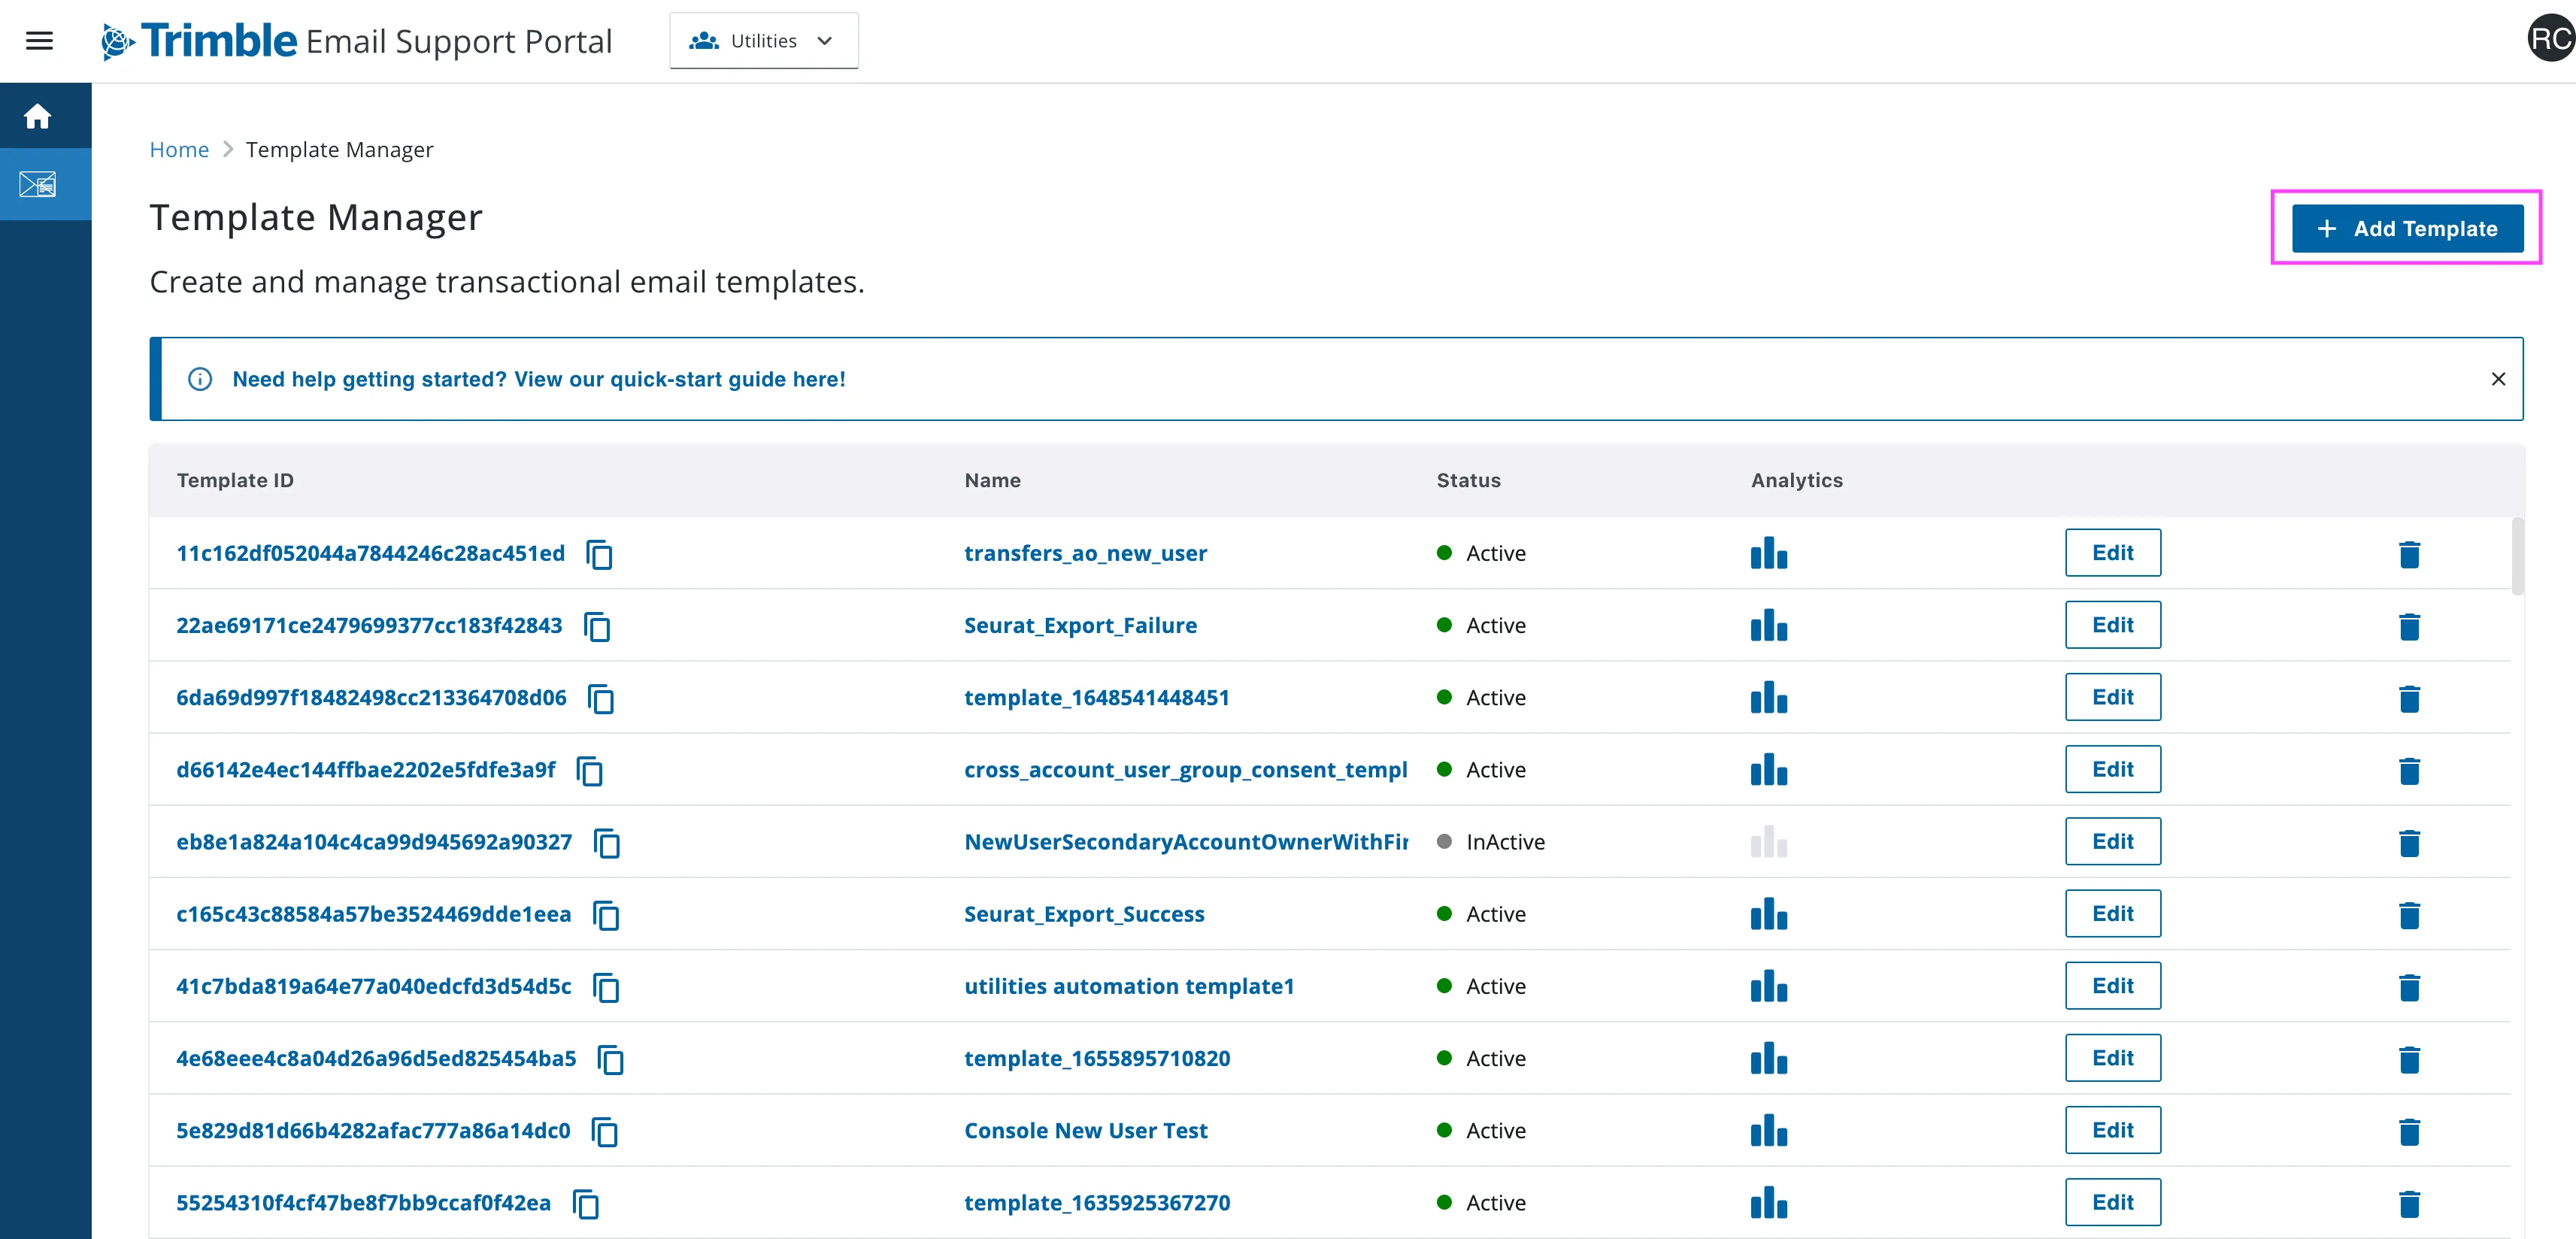The height and width of the screenshot is (1239, 2576).
Task: Click the Add Template button
Action: click(x=2407, y=228)
